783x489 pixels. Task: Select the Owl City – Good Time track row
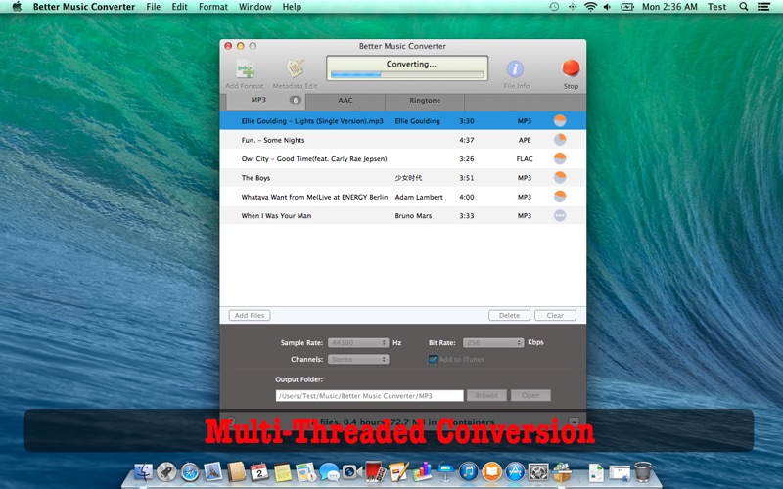click(403, 158)
